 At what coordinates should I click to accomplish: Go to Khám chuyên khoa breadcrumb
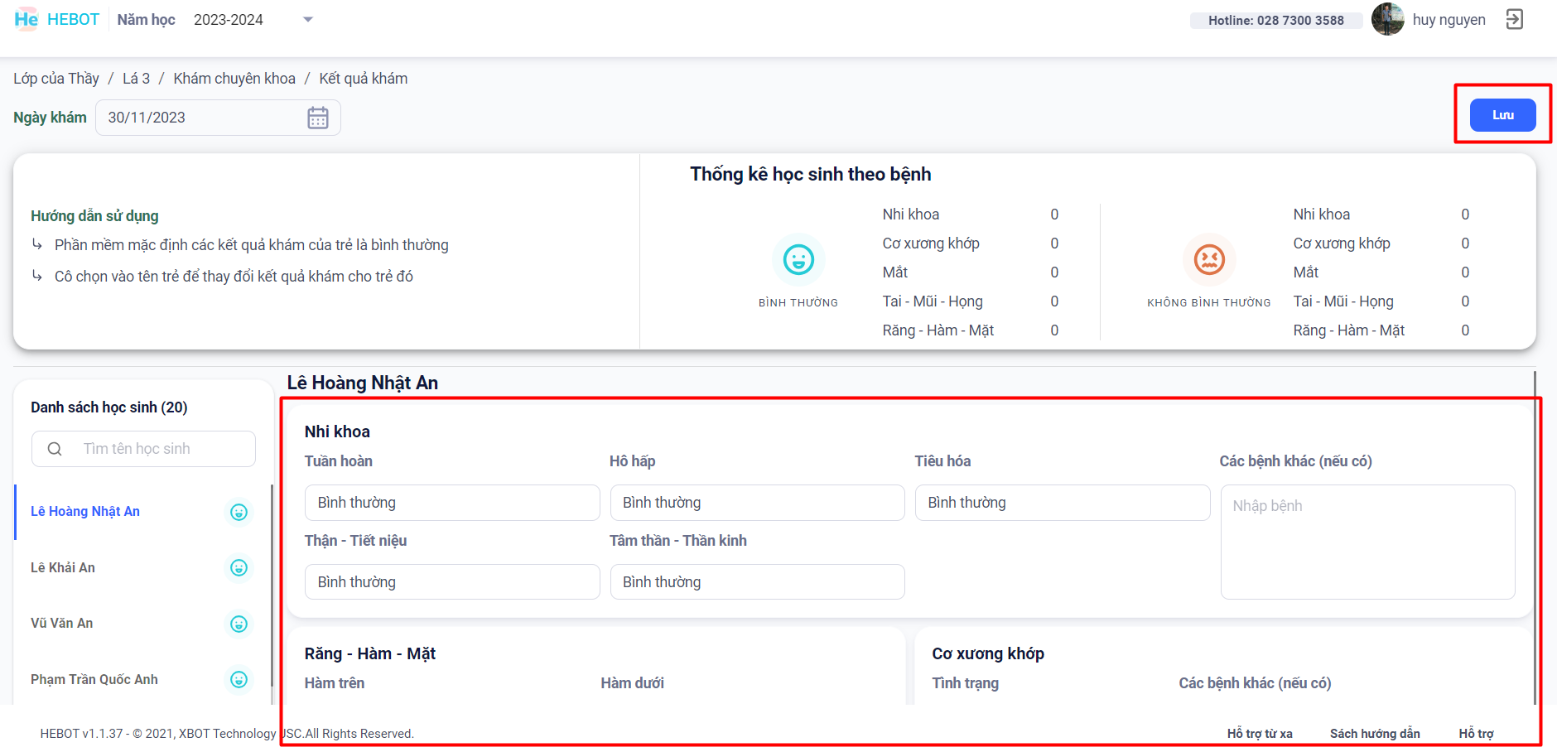pos(234,79)
